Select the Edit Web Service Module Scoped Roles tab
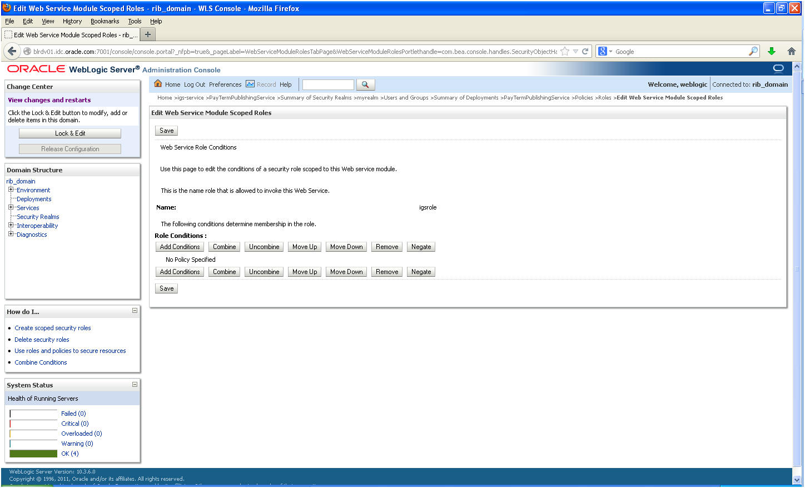This screenshot has height=488, width=805. [x=71, y=34]
